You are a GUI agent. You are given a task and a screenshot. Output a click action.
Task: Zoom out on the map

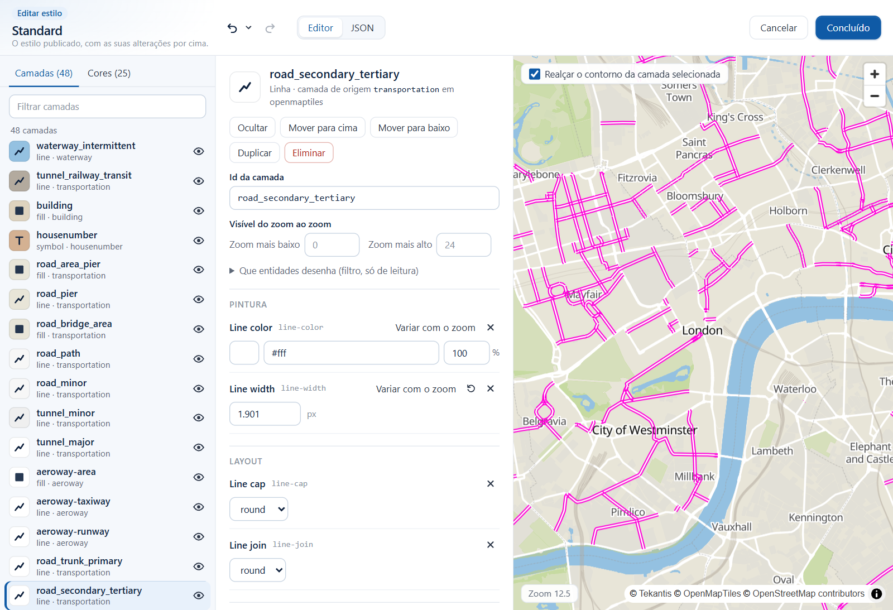click(x=875, y=96)
